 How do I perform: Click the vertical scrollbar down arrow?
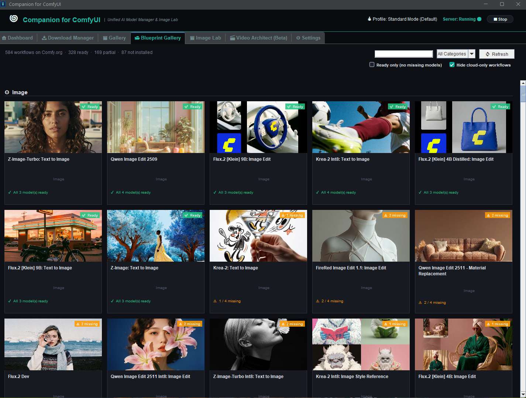(x=523, y=394)
